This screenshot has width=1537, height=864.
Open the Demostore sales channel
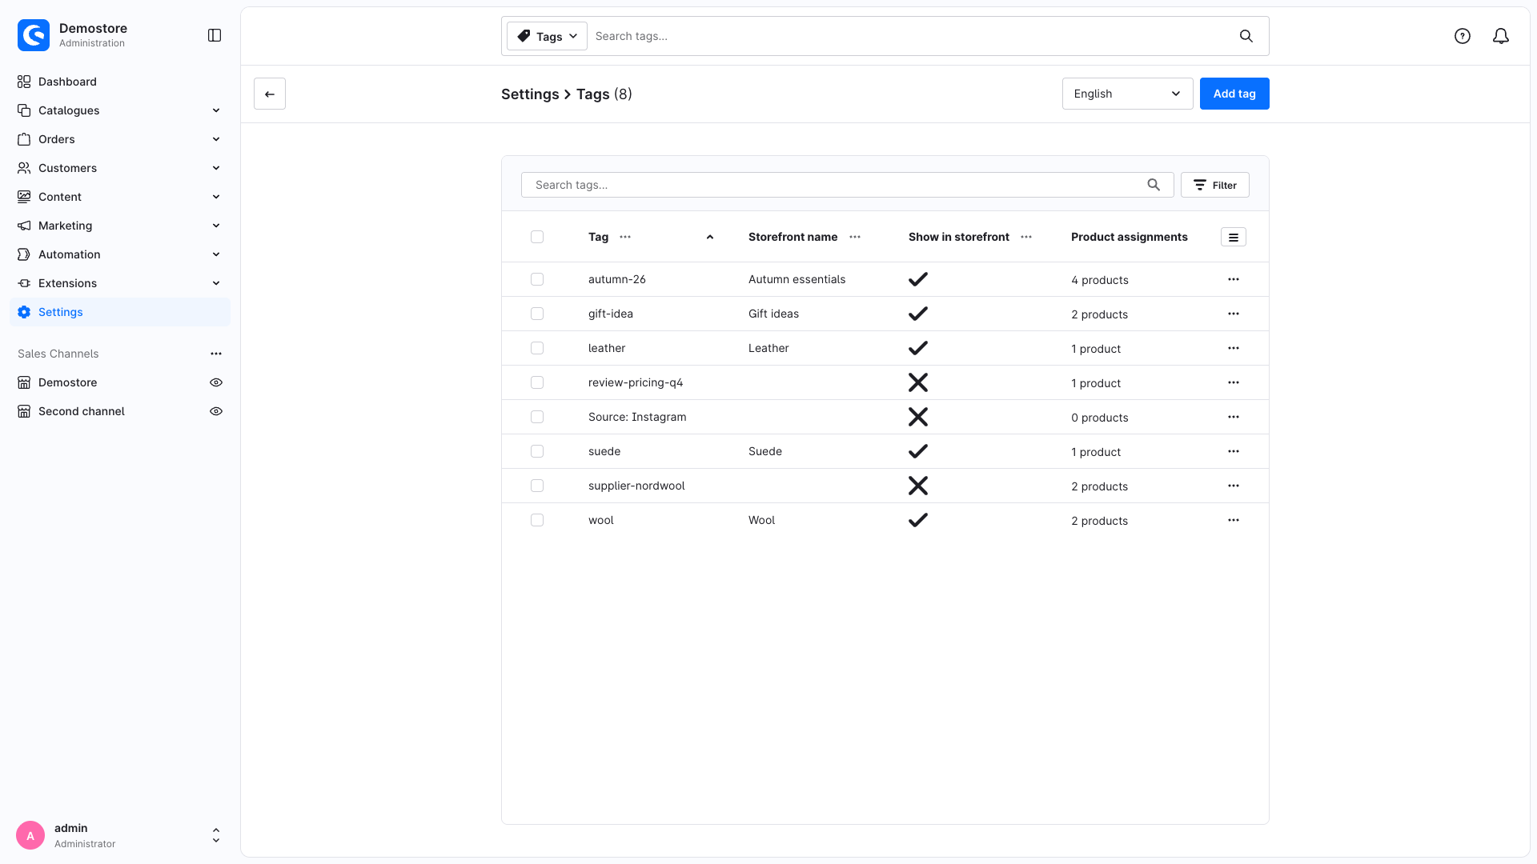(68, 382)
